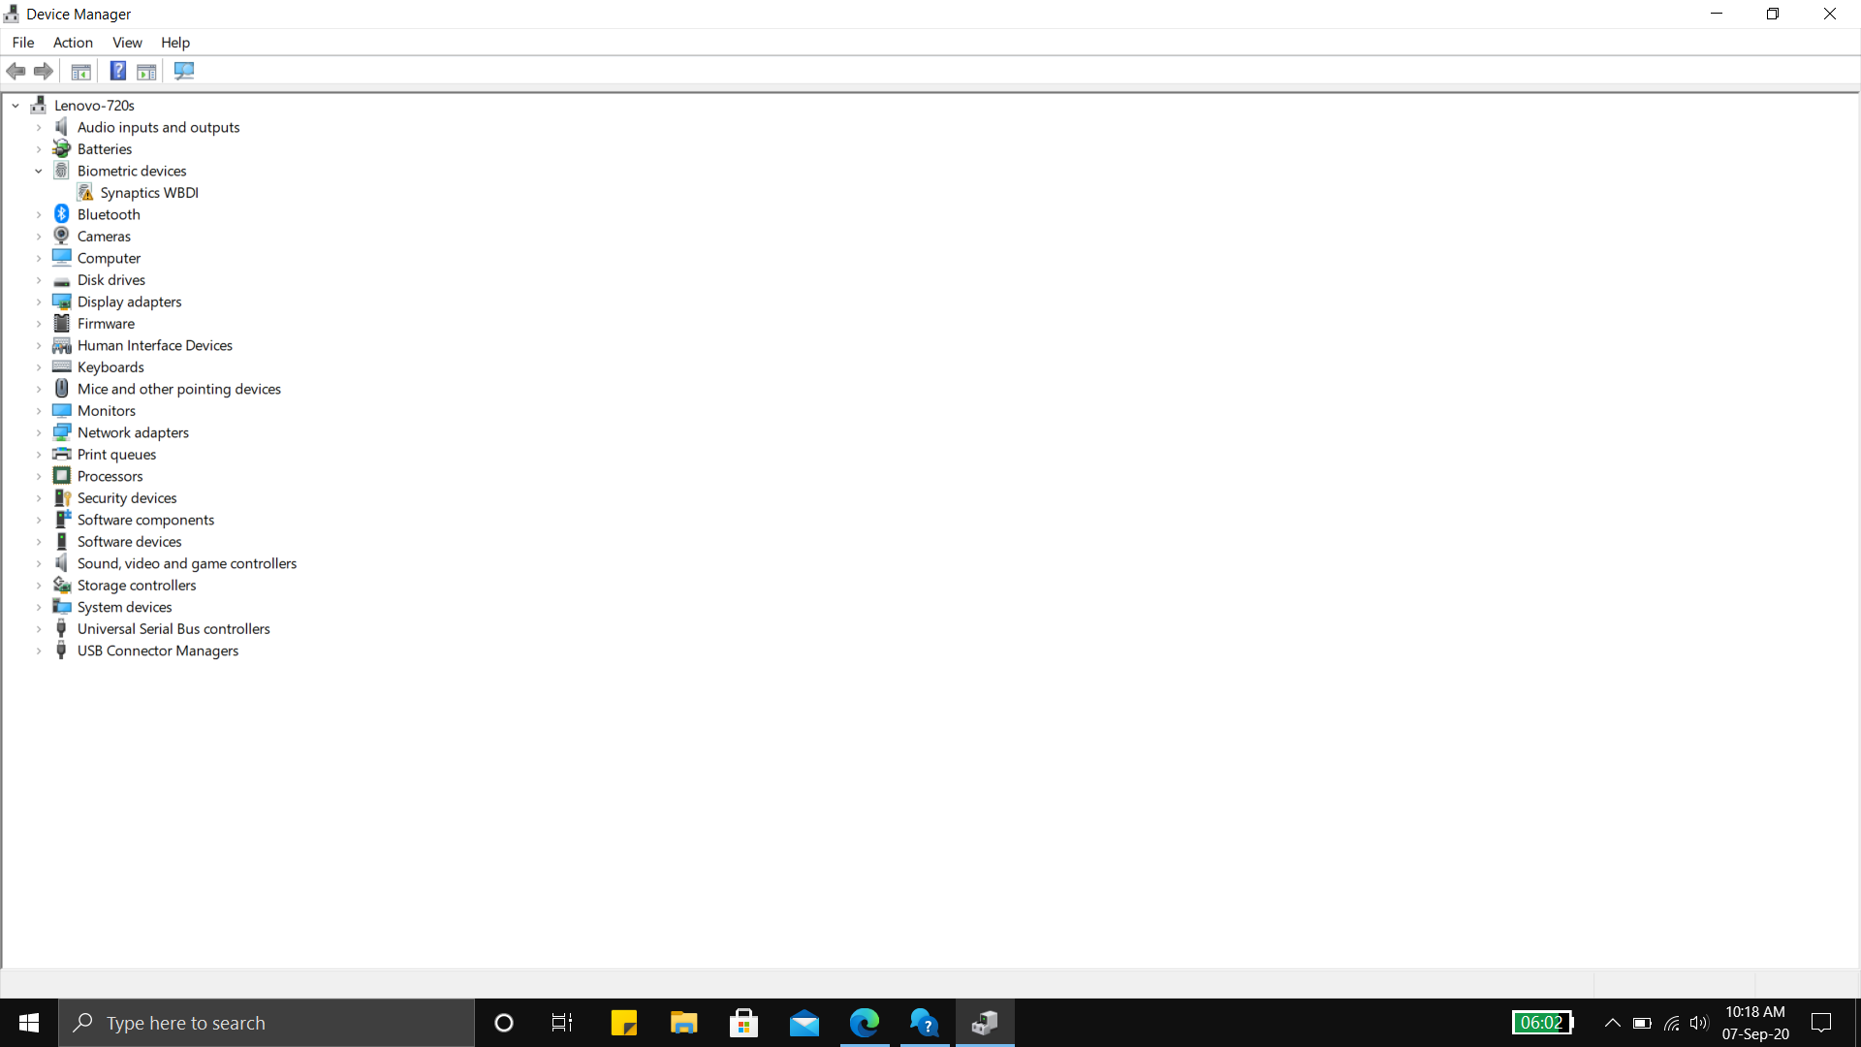This screenshot has height=1047, width=1861.
Task: Click Show/Hide Console Tree toolbar icon
Action: click(x=81, y=71)
